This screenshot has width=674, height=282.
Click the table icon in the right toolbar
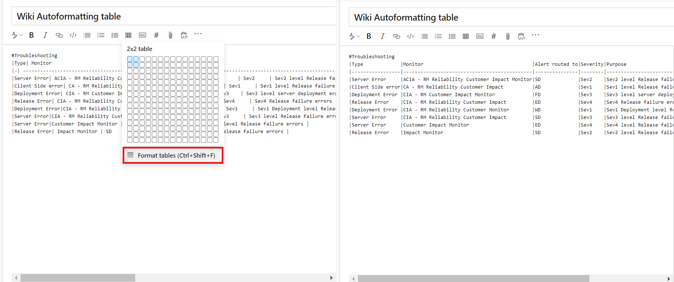click(x=466, y=36)
